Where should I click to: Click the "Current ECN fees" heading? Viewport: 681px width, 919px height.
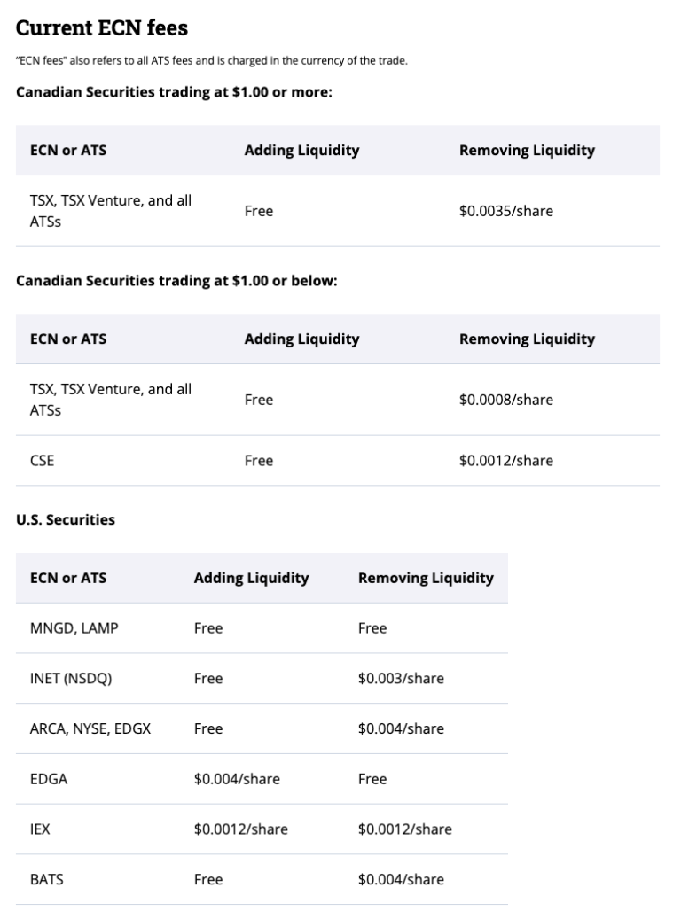(102, 28)
